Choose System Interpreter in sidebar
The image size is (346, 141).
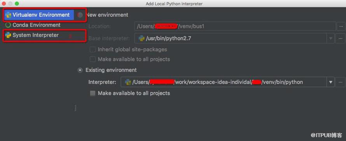(35, 35)
